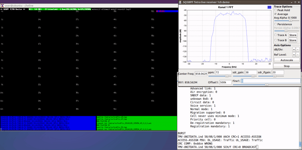
Task: Click Store button next to Trace A
Action: 293,35
